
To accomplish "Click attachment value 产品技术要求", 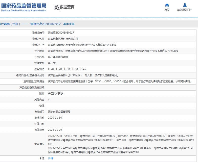I will pyautogui.click(x=55, y=93).
